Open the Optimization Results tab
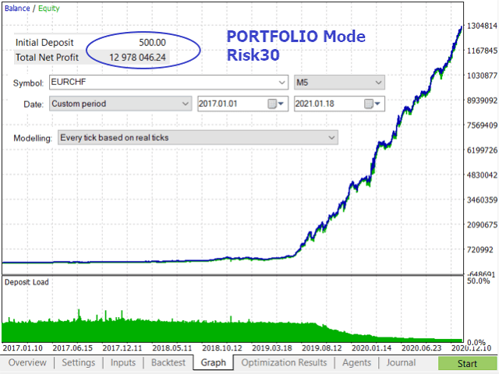The height and width of the screenshot is (374, 499). 284,363
